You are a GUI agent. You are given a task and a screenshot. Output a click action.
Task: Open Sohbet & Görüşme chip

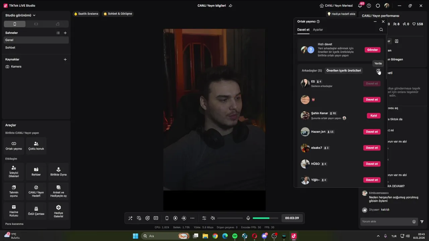coord(118,14)
